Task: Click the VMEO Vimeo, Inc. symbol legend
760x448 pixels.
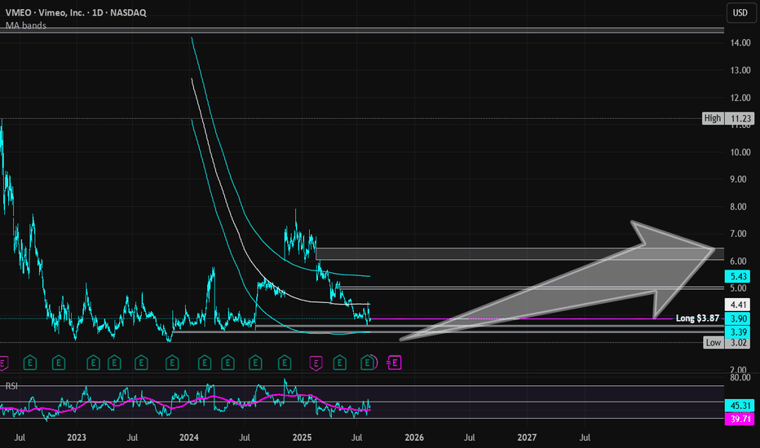Action: [76, 12]
